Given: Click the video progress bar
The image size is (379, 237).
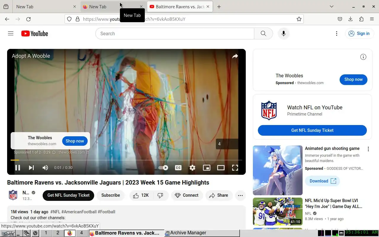Looking at the screenshot, I should 126,160.
